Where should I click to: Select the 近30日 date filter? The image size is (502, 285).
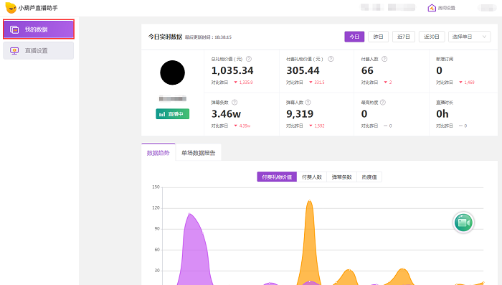coord(432,37)
